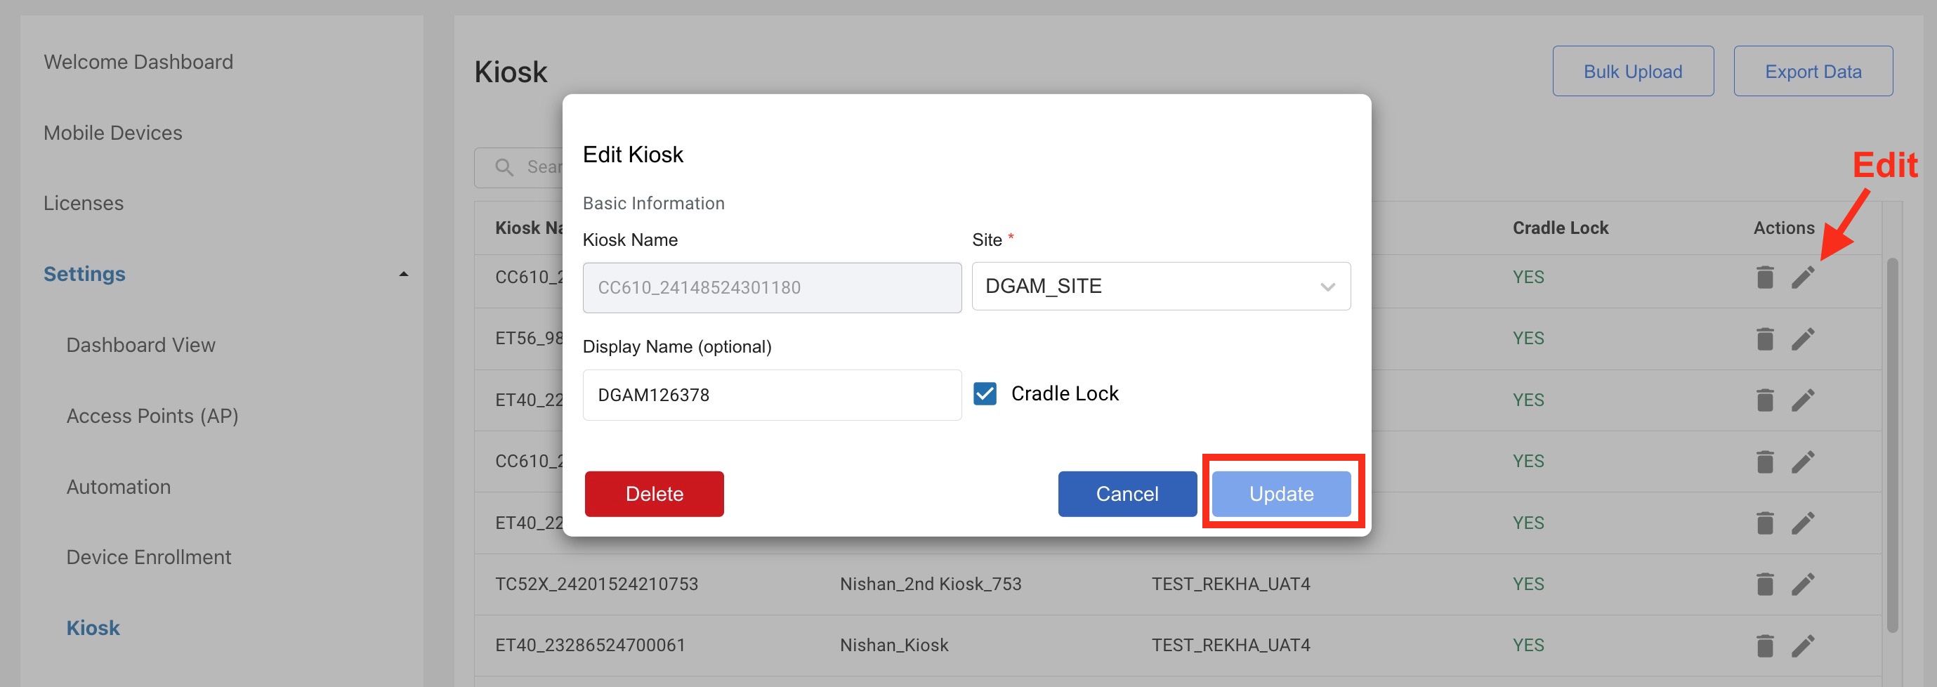Go to Device Enrollment
Screen dimensions: 1937x687
(x=149, y=557)
